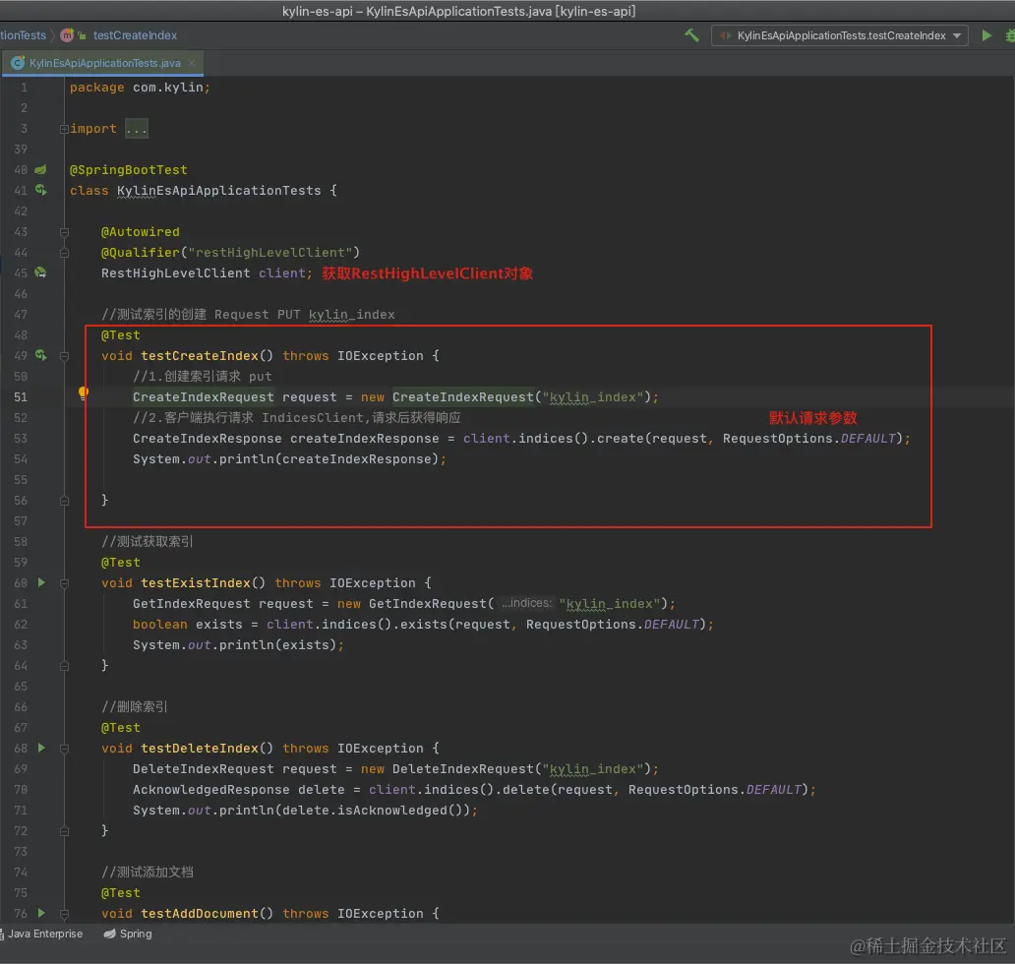Click method name testAddDocument
This screenshot has width=1015, height=964.
point(200,913)
